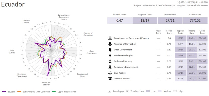209x96 pixels.
Task: Toggle the Ecuador purple legend entry
Action: pos(9,92)
